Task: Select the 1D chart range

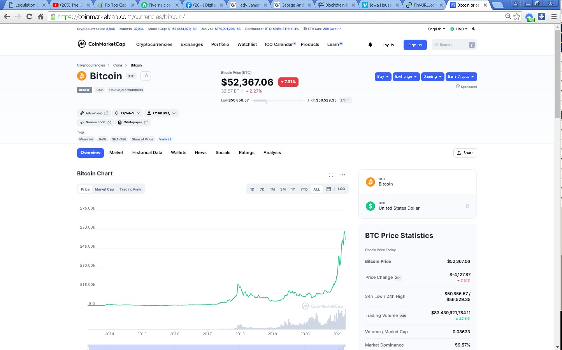Action: pos(252,189)
